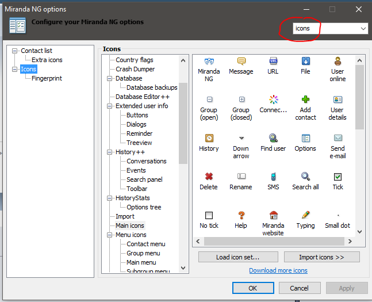Select Search panel section

[x=144, y=179]
